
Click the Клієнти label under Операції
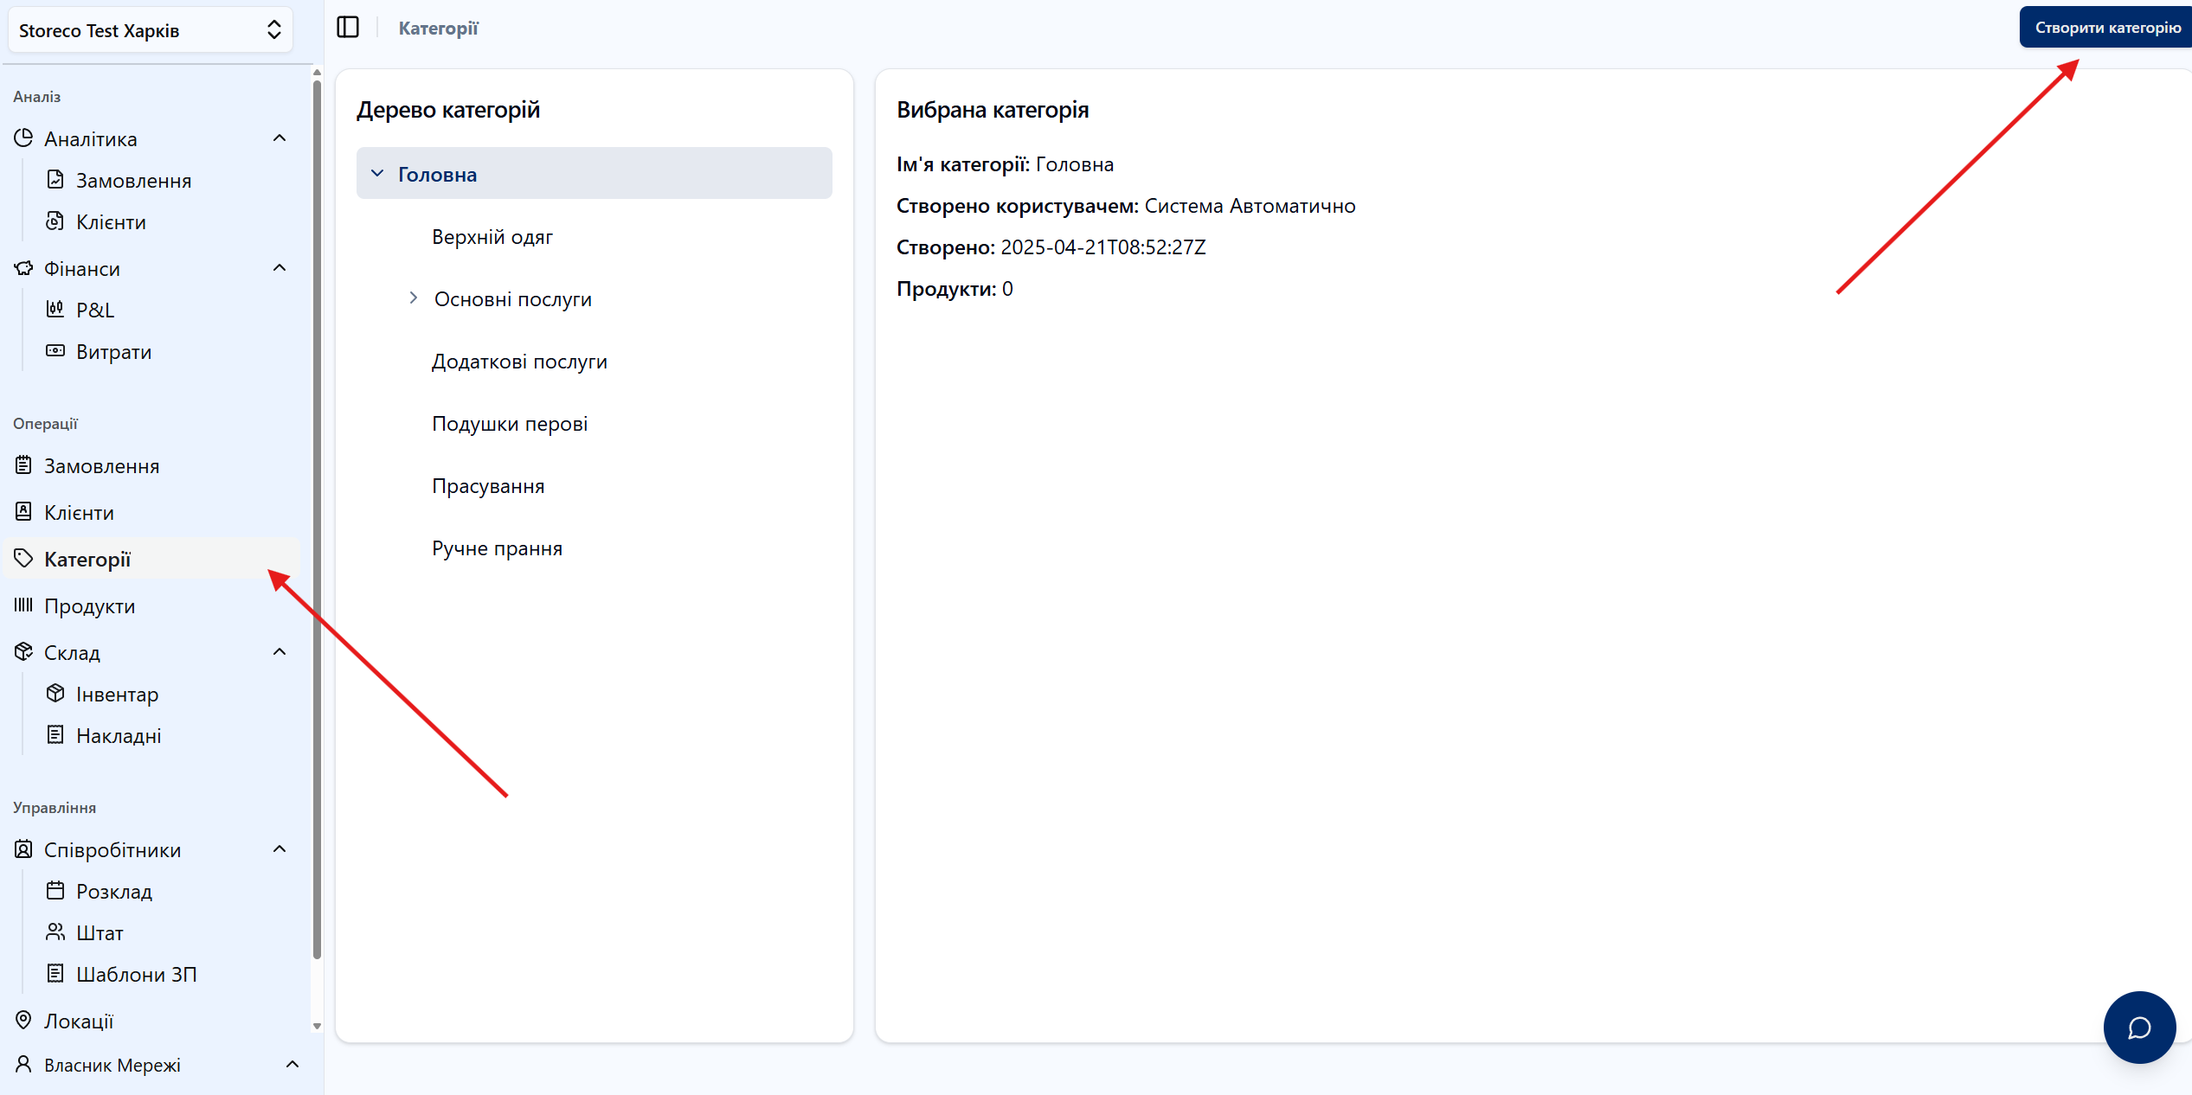(79, 513)
